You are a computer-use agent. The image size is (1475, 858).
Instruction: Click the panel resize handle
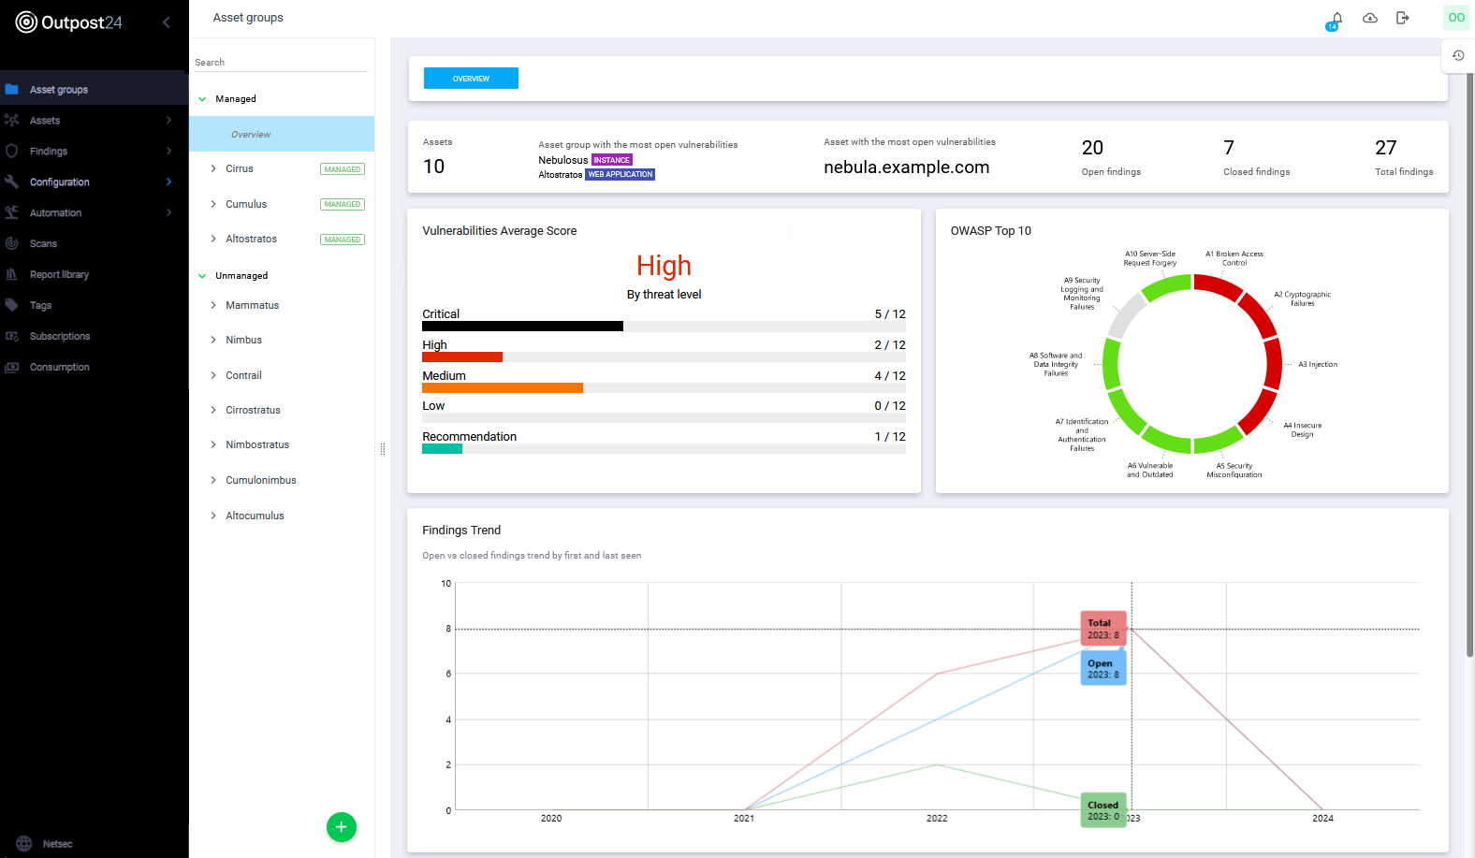(383, 449)
